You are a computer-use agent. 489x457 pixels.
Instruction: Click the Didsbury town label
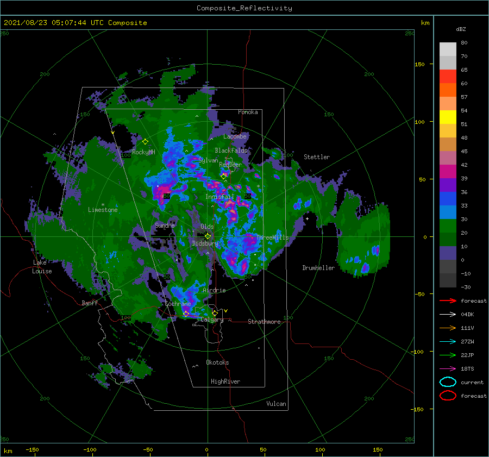(205, 243)
